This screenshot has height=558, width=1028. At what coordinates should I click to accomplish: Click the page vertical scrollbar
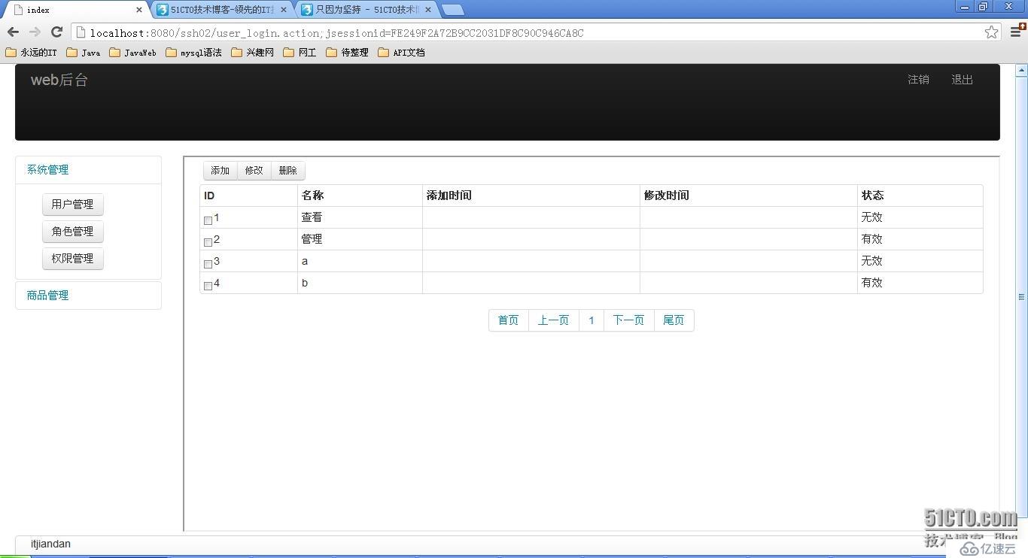[1021, 296]
